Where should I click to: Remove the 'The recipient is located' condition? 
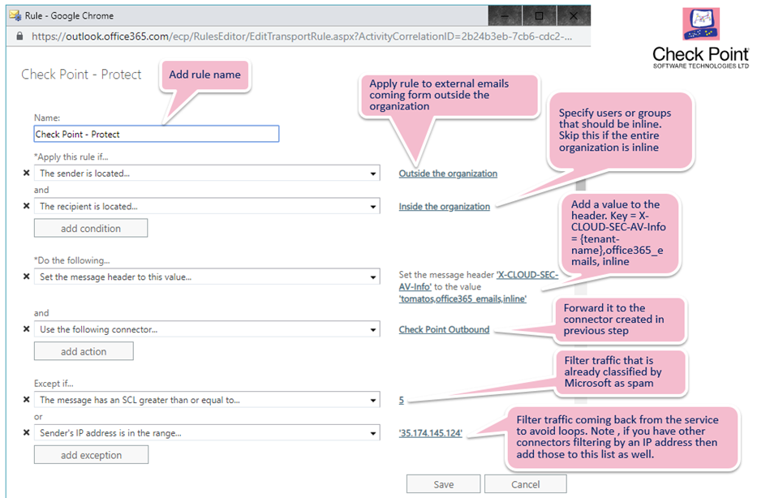[x=27, y=205]
